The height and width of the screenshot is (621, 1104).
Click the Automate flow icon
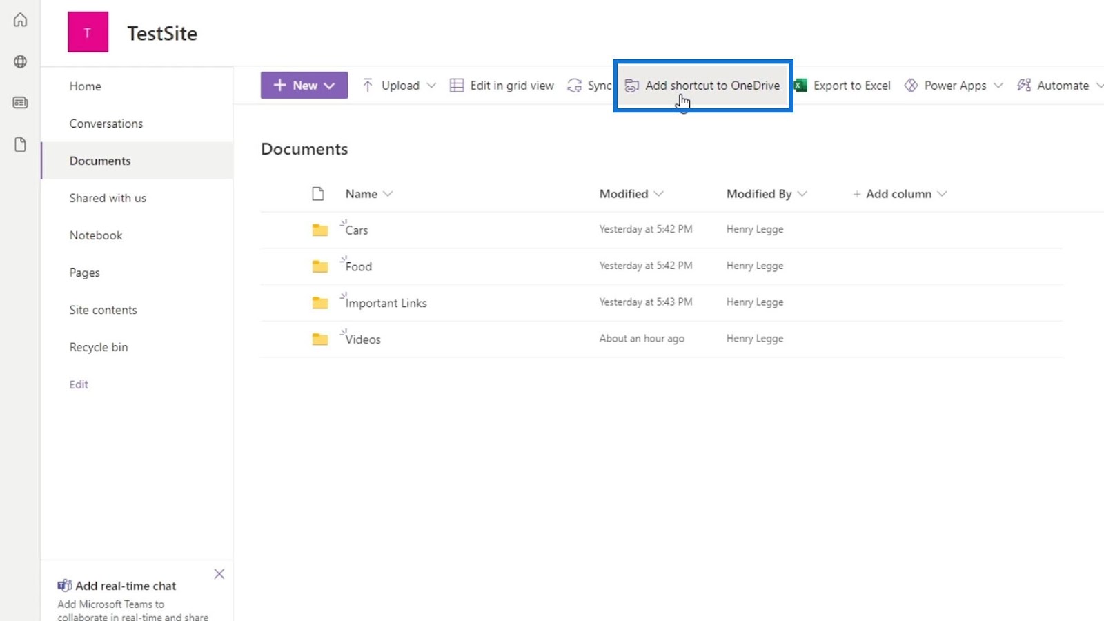[1024, 86]
